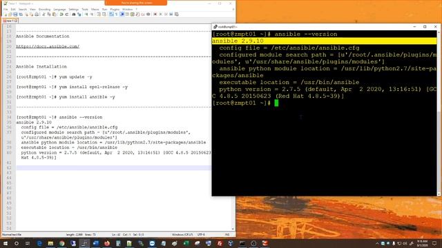Open the Language menu
Viewport: 442px width, 248px height.
pyautogui.click(x=59, y=9)
